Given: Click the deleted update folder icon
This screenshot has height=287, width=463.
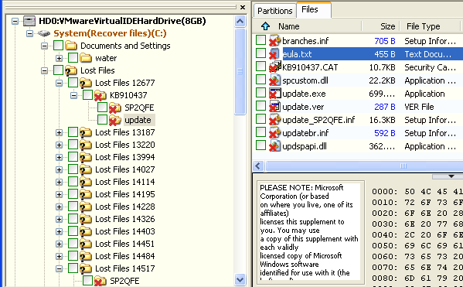Looking at the screenshot, I should (x=115, y=120).
